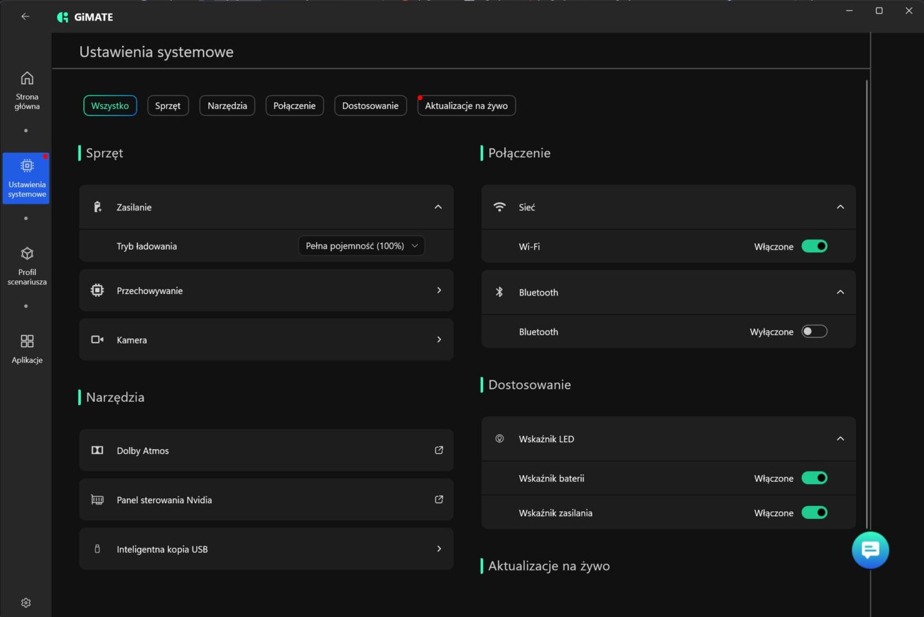Open Profil scenariusza in the sidebar

[27, 266]
